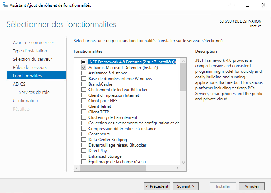Select the Conteneurs feature label
Image resolution: width=271 pixels, height=193 pixels.
click(99, 134)
